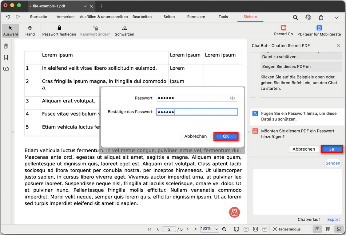Open the Formulare menu
346x235 pixels.
point(196,17)
